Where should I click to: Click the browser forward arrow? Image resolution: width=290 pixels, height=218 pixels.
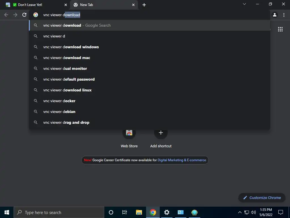tap(15, 15)
